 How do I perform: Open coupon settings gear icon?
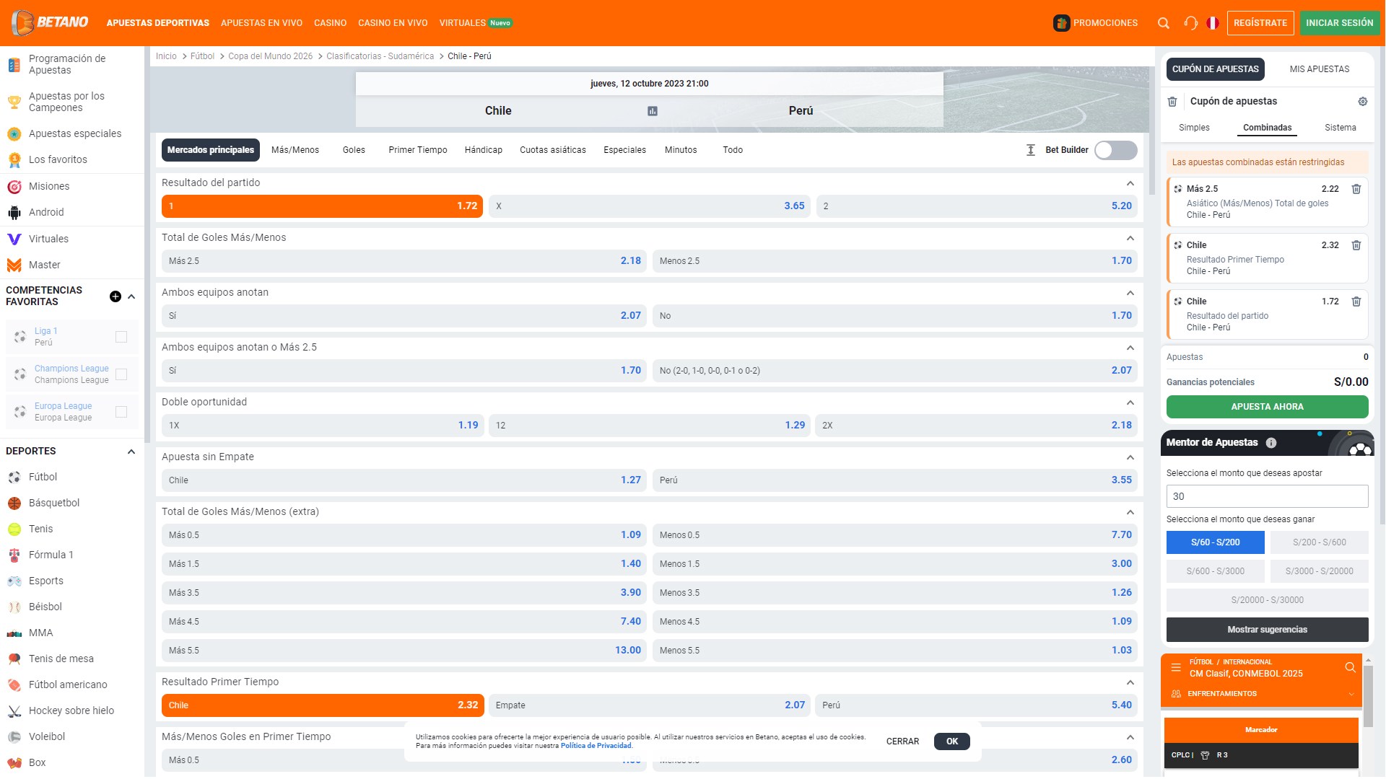[1363, 102]
